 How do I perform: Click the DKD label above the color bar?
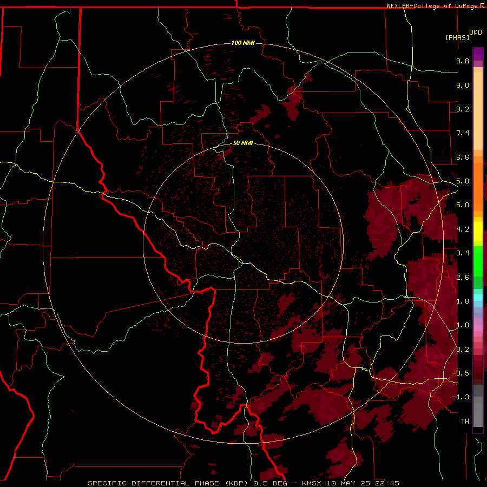pos(476,32)
